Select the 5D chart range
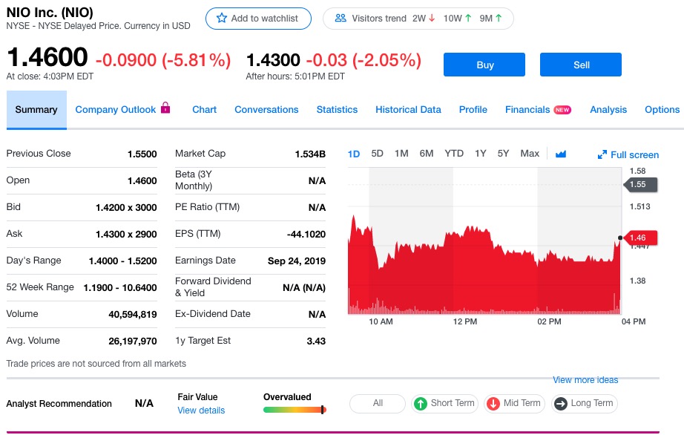 (x=377, y=154)
